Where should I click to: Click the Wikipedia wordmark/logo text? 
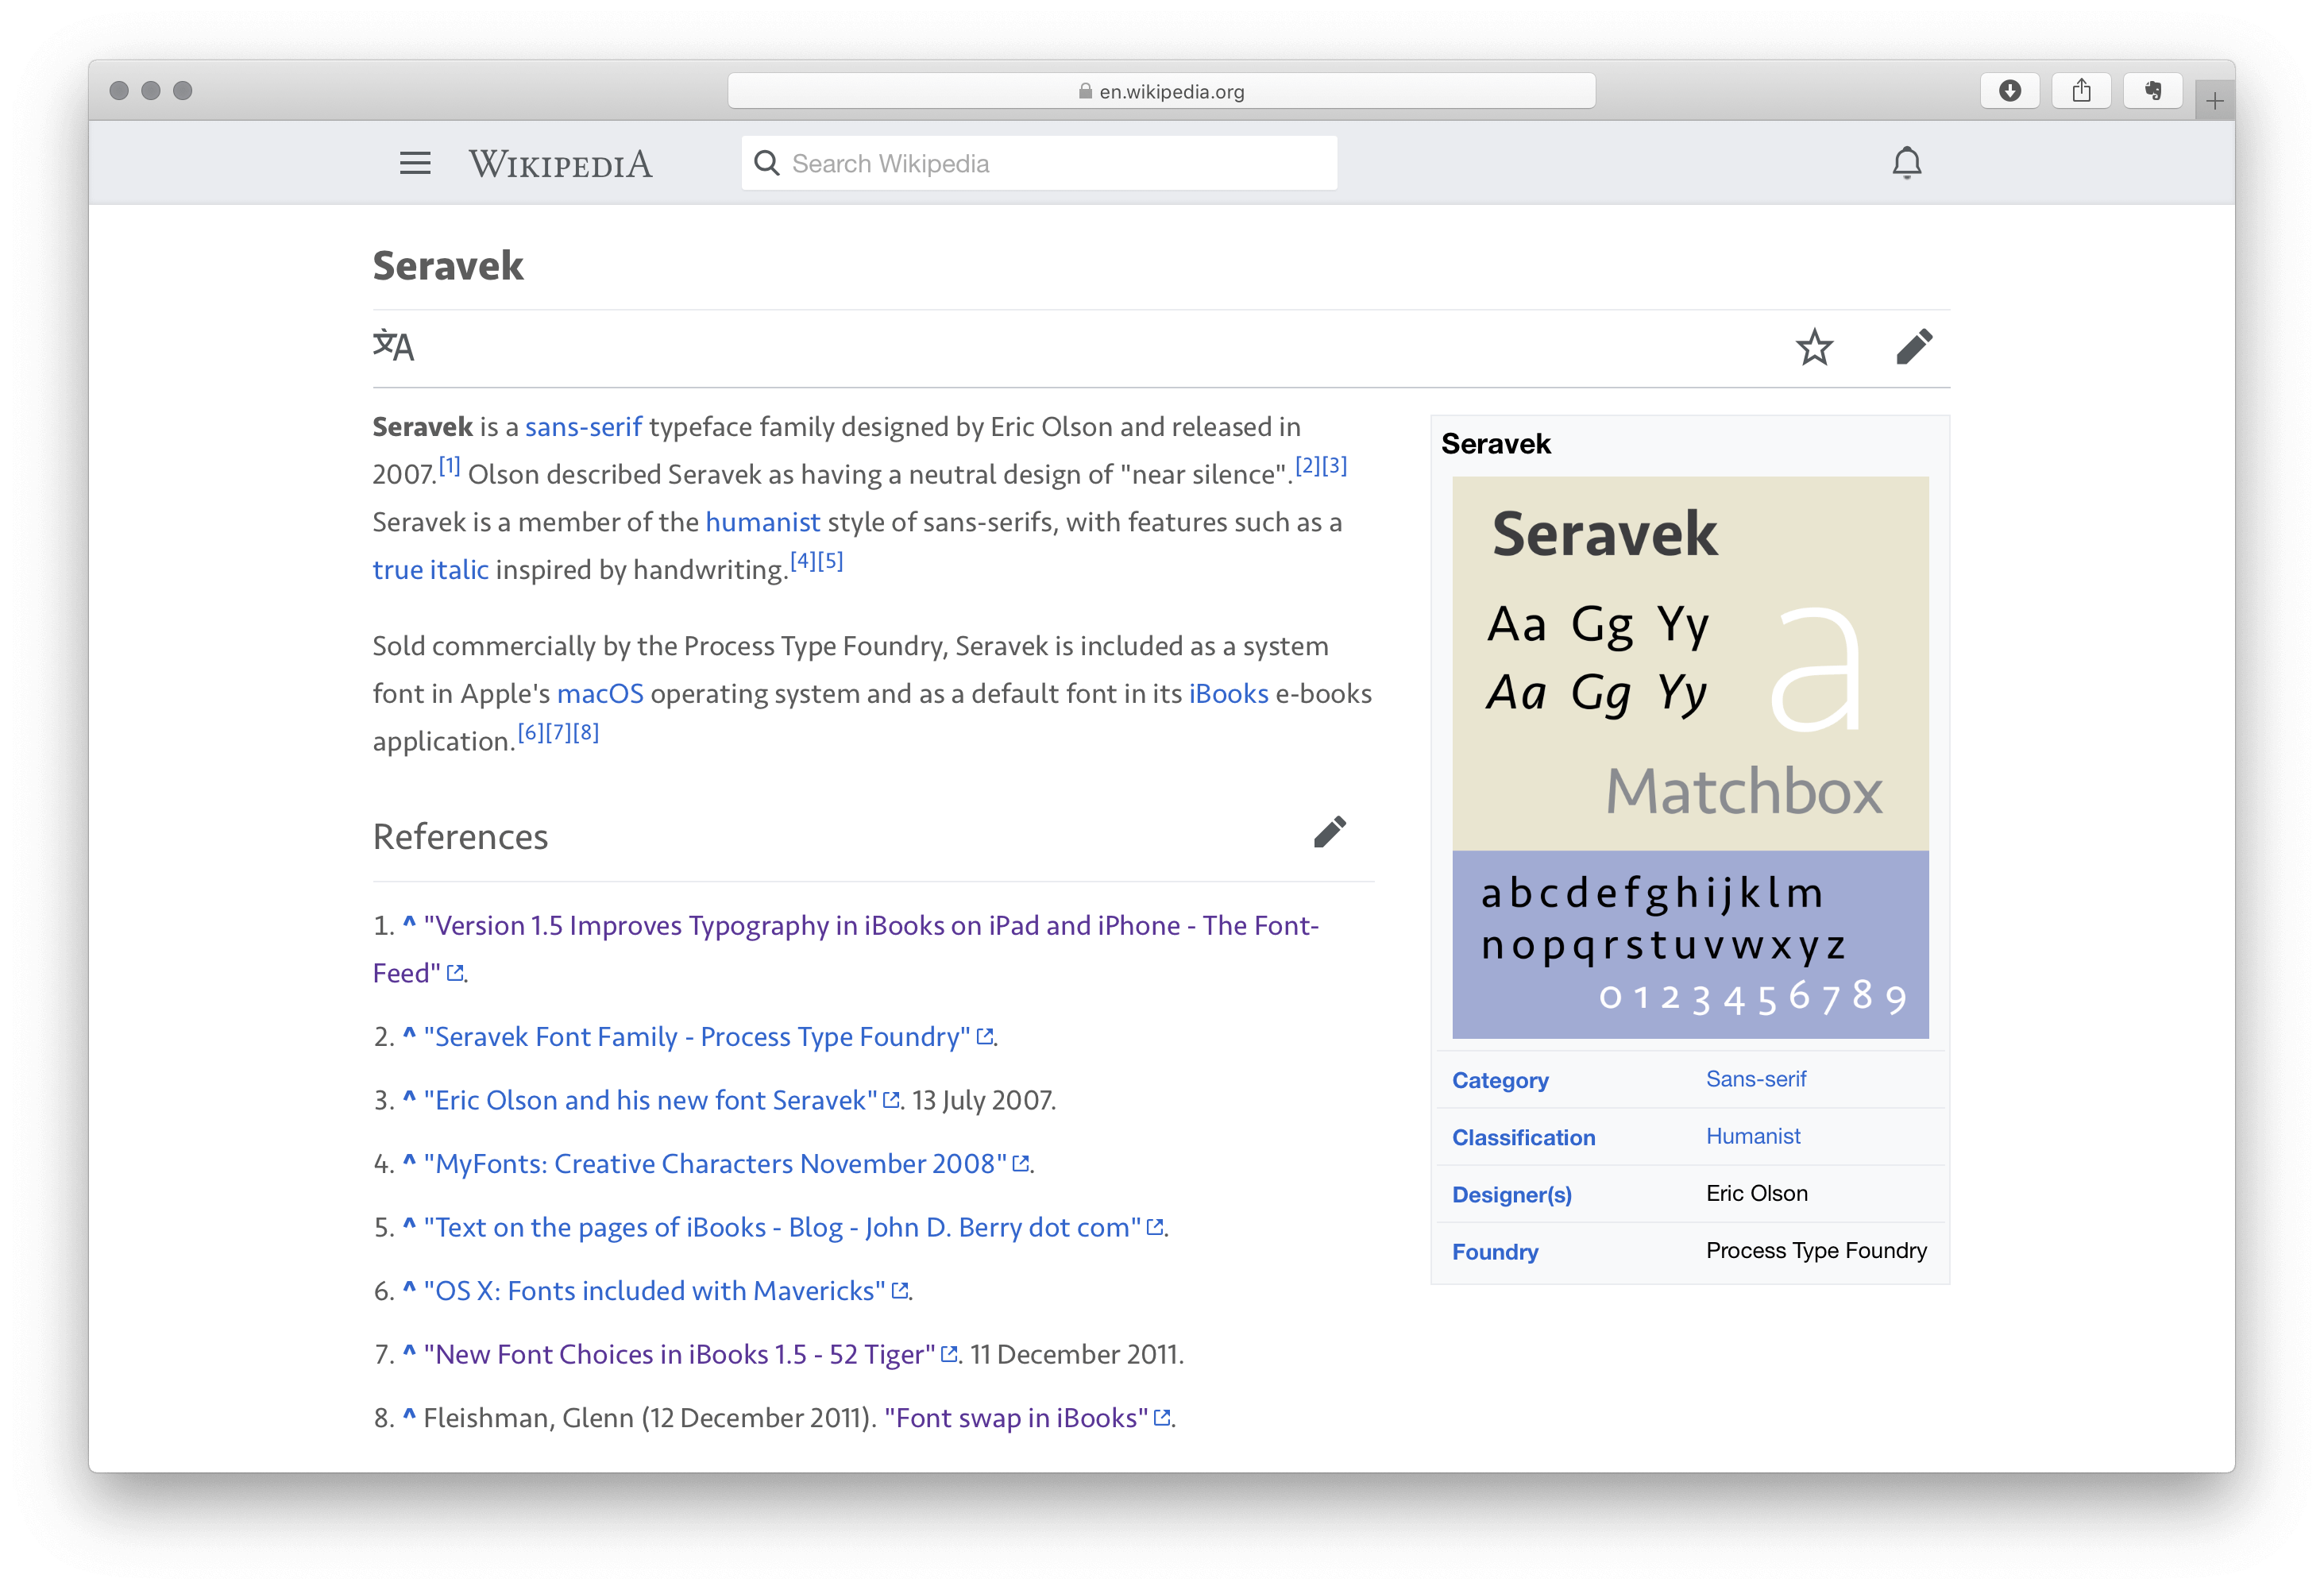pos(560,163)
